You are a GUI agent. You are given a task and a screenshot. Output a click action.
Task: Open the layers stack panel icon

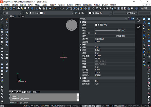point(138,27)
